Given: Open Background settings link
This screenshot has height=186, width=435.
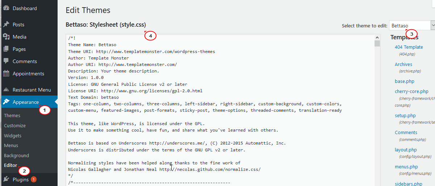Looking at the screenshot, I should pyautogui.click(x=16, y=156).
